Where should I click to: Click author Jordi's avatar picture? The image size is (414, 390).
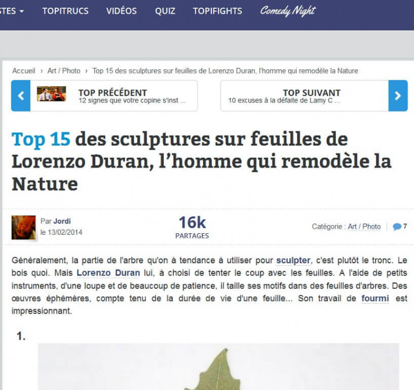[x=23, y=227]
